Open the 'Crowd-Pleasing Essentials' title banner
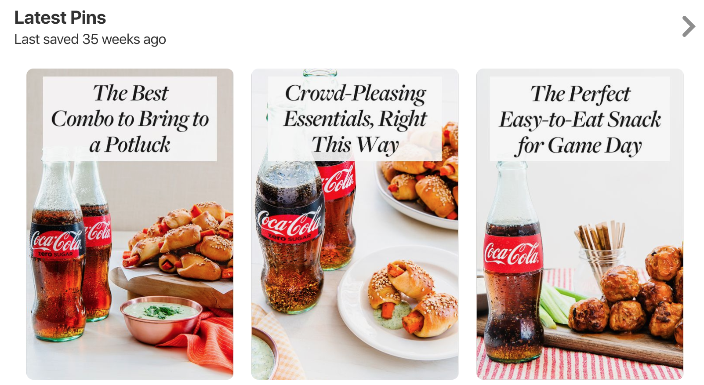The width and height of the screenshot is (704, 385). [355, 119]
